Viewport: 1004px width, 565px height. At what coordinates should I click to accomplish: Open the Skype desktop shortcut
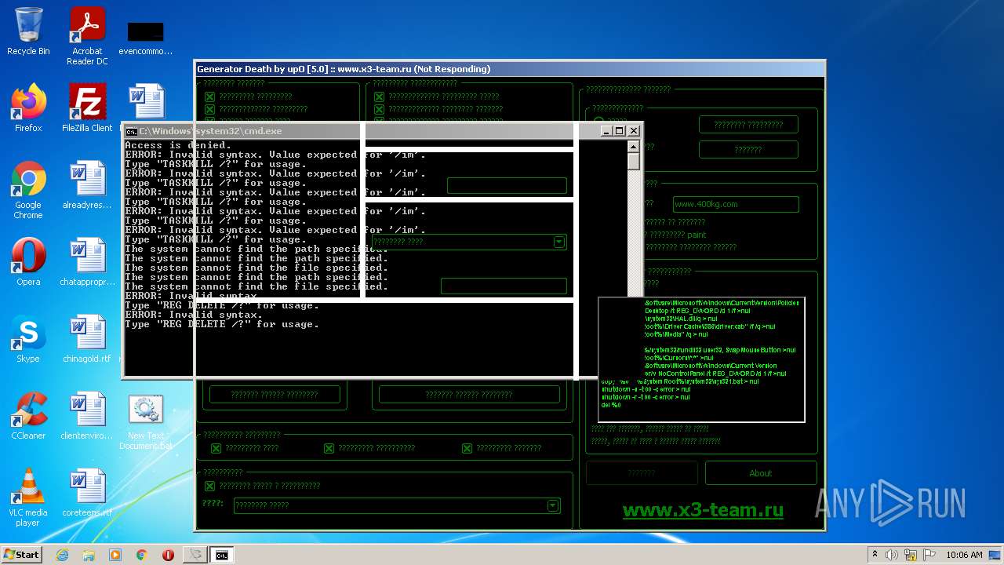pyautogui.click(x=28, y=339)
